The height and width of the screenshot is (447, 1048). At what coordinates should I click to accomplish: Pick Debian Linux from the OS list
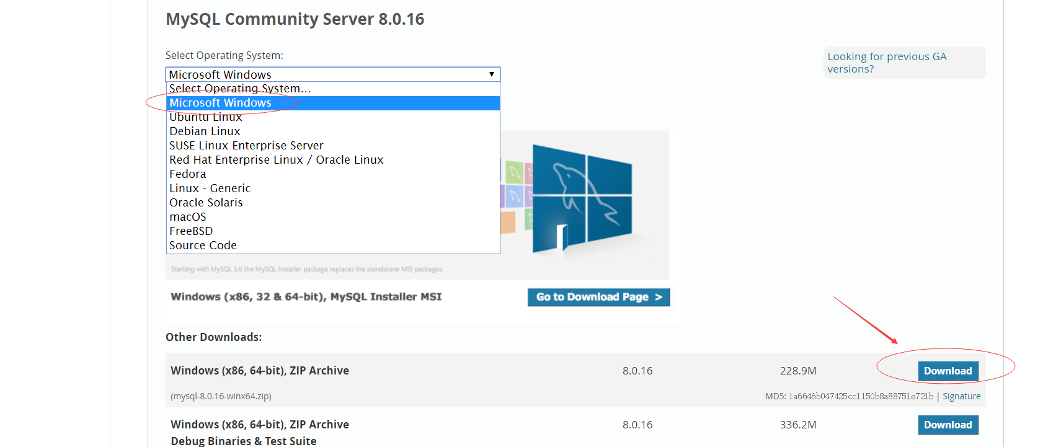coord(333,131)
